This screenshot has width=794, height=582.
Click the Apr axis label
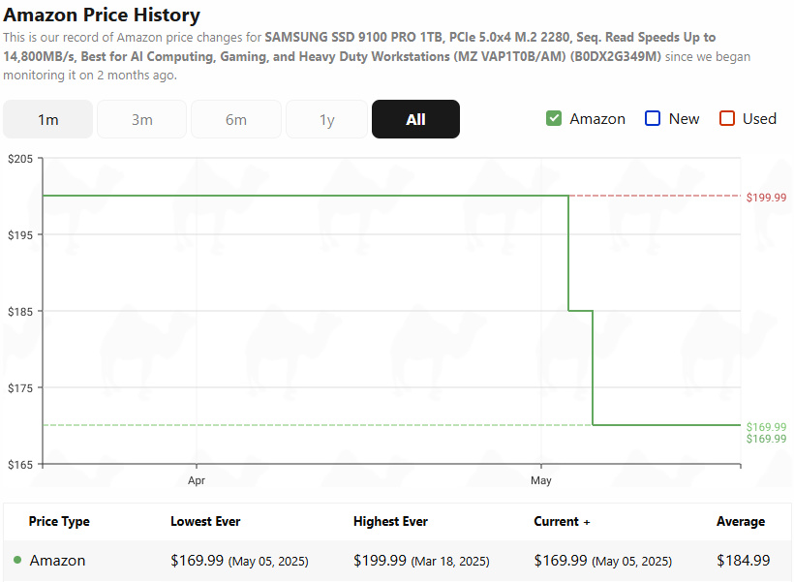tap(197, 480)
